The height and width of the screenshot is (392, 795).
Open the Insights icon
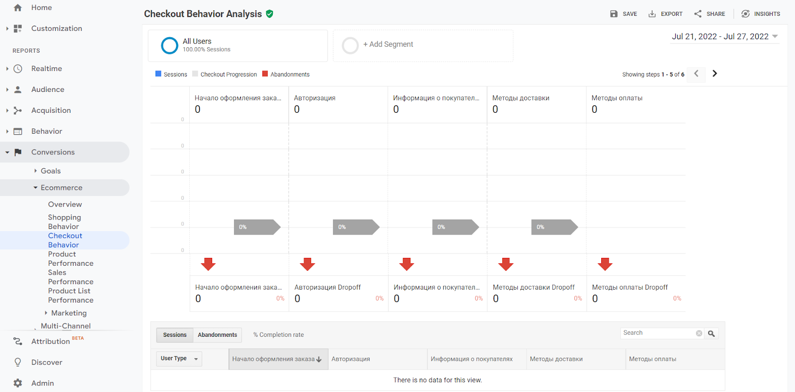(x=745, y=14)
